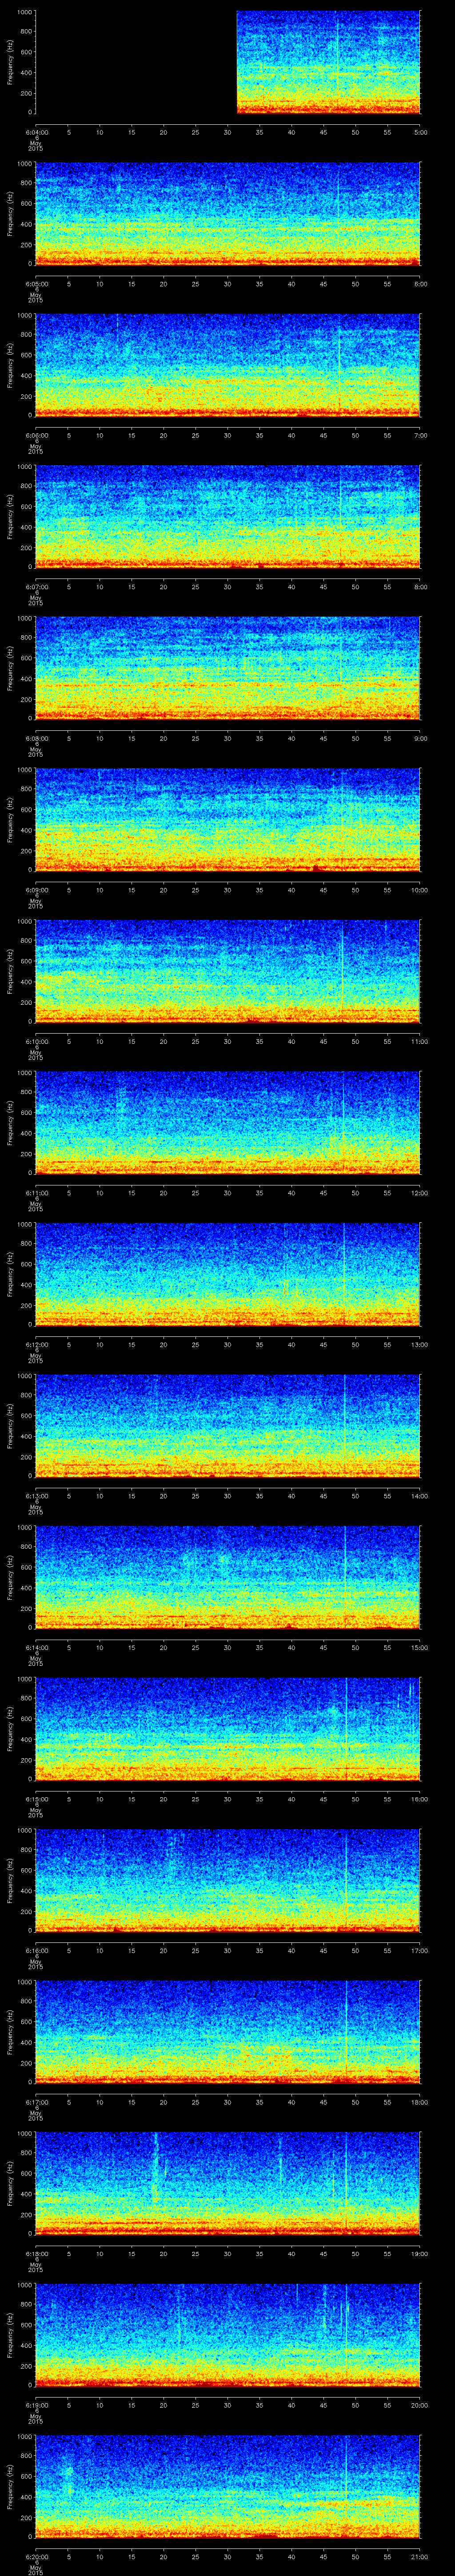Image resolution: width=455 pixels, height=2576 pixels.
Task: Choose the spectrogram panel starting at 6:13:00
Action: [228, 1426]
